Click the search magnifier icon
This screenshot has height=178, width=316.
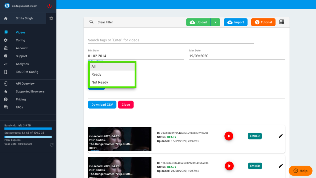click(x=91, y=22)
